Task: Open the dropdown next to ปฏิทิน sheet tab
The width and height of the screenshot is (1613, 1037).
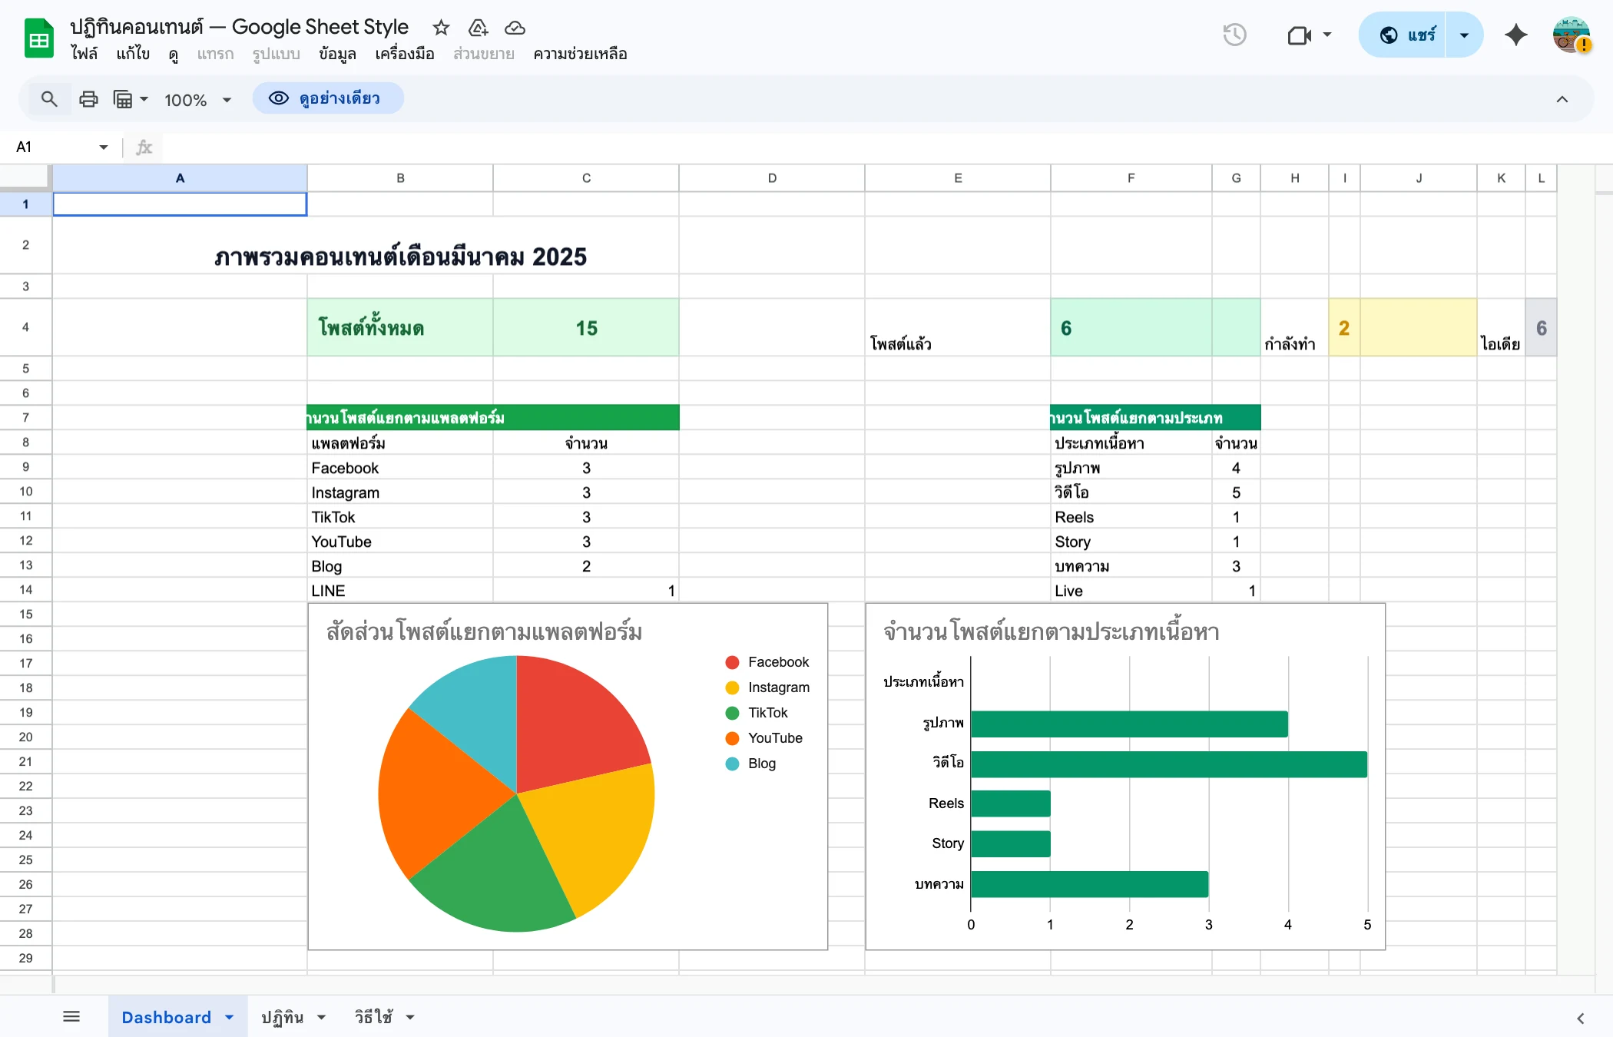Action: 322,1015
